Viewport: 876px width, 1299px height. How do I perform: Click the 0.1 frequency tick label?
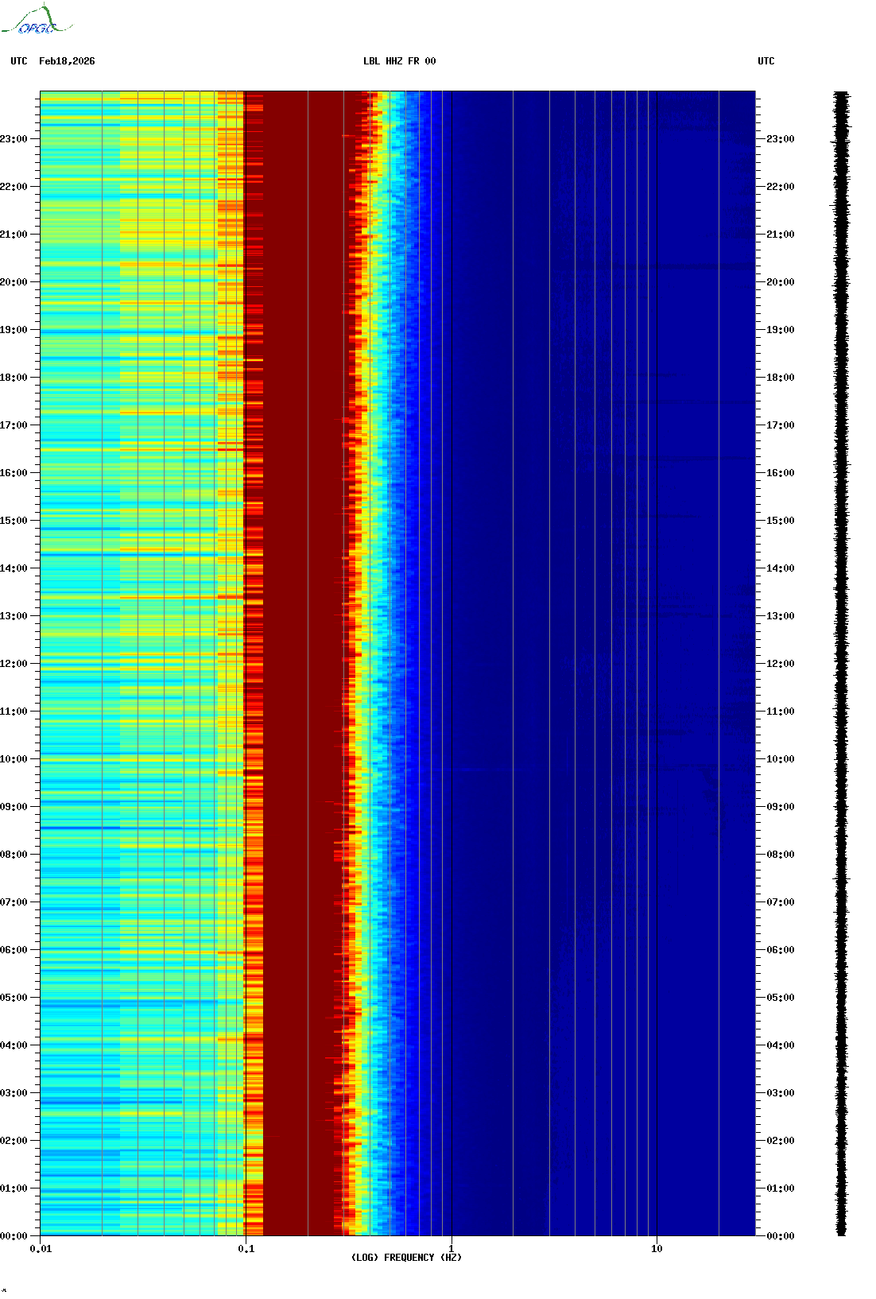246,1248
